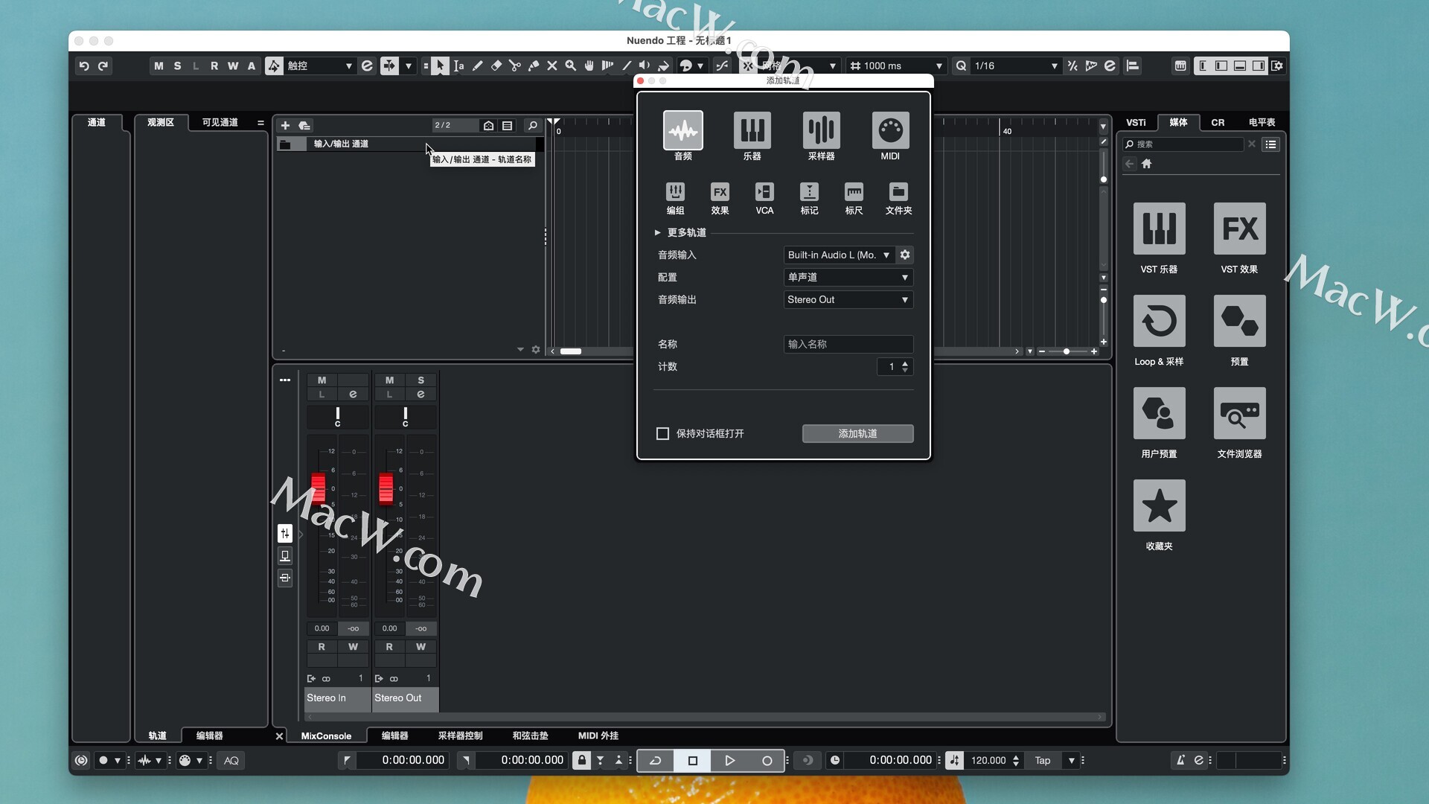Select the Object Selection arrow tool
1429x804 pixels.
[440, 66]
